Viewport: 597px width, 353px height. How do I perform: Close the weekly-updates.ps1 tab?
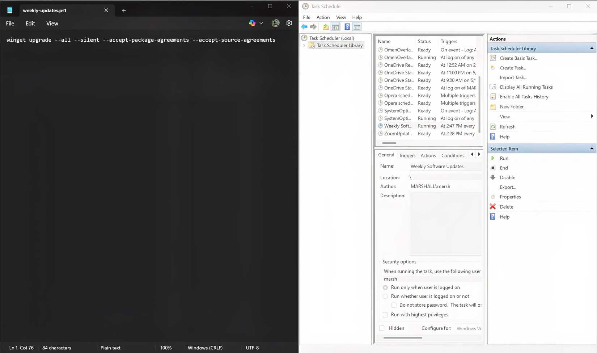pos(106,10)
